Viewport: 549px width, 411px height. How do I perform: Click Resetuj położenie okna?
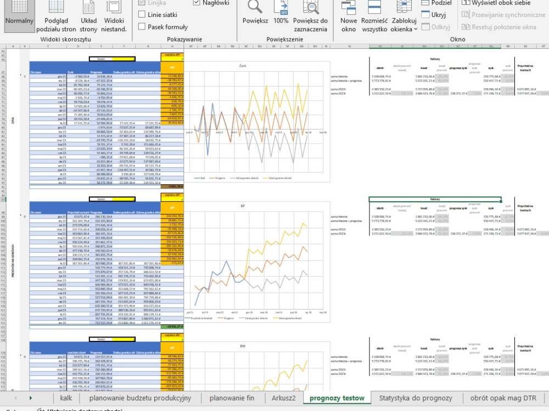tap(499, 27)
